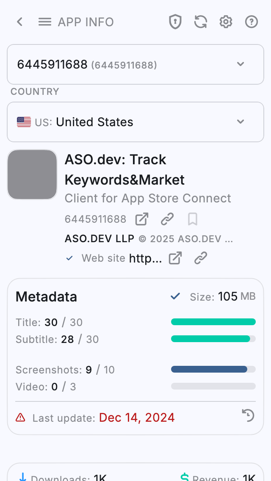271x481 pixels.
Task: Click the ASO.dev app icon thumbnail
Action: [32, 174]
